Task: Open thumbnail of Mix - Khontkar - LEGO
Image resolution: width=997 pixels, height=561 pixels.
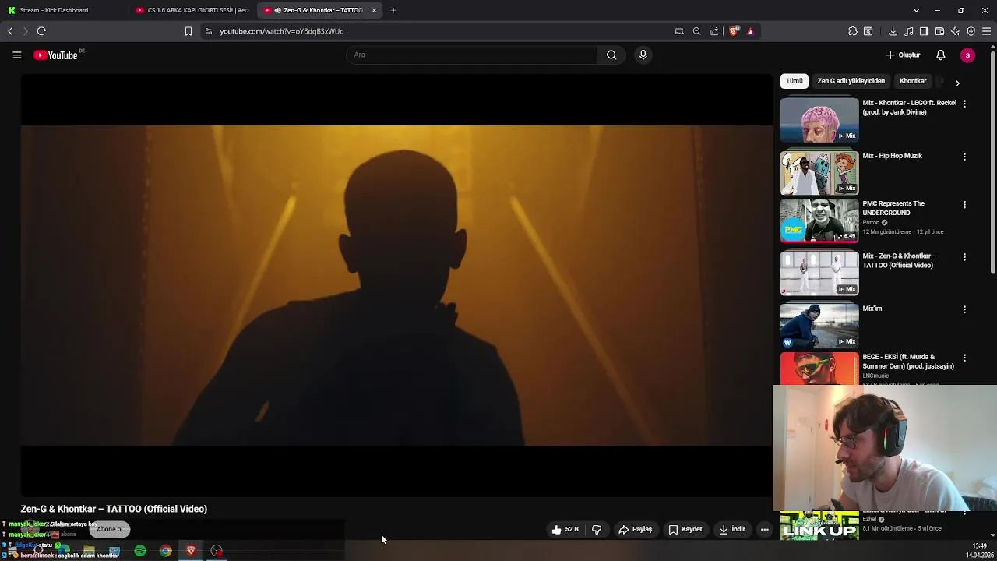Action: click(819, 119)
